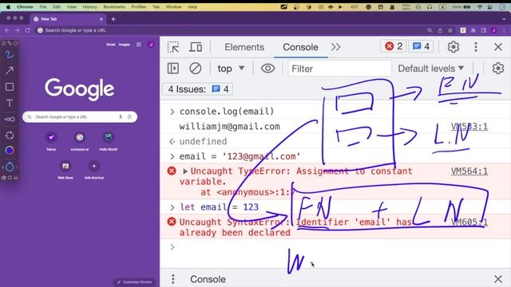Open the Wi-Fi status icon
The width and height of the screenshot is (511, 287).
tap(479, 6)
